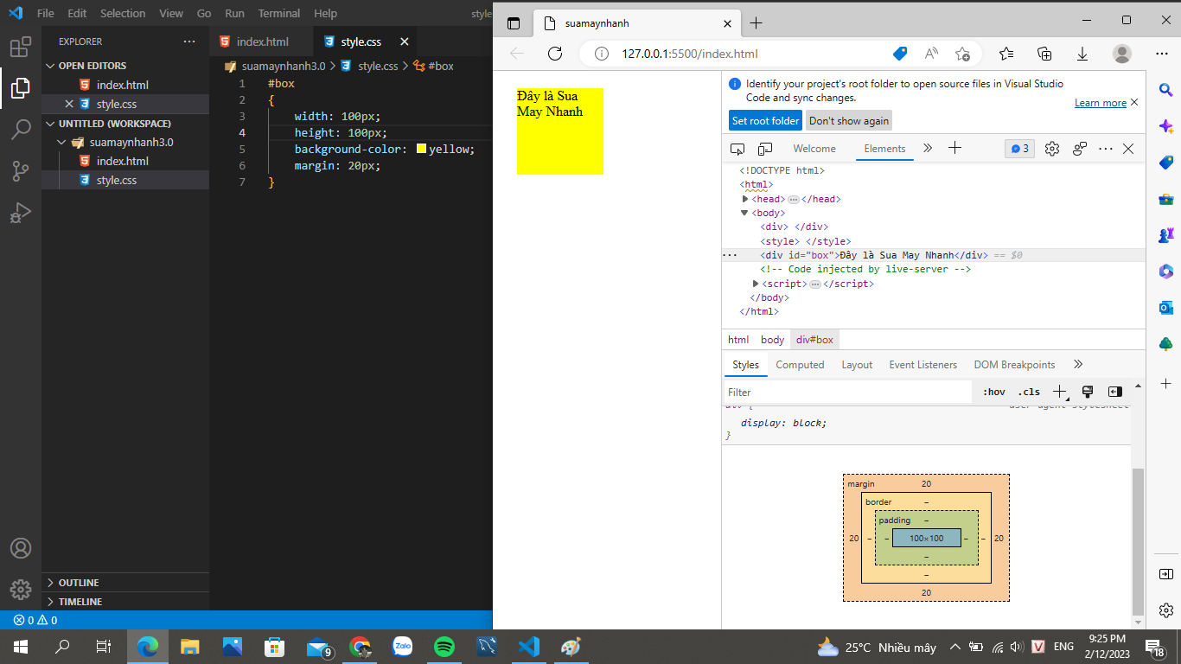The height and width of the screenshot is (664, 1181).
Task: Collapse the body element in DOM tree
Action: pyautogui.click(x=744, y=213)
